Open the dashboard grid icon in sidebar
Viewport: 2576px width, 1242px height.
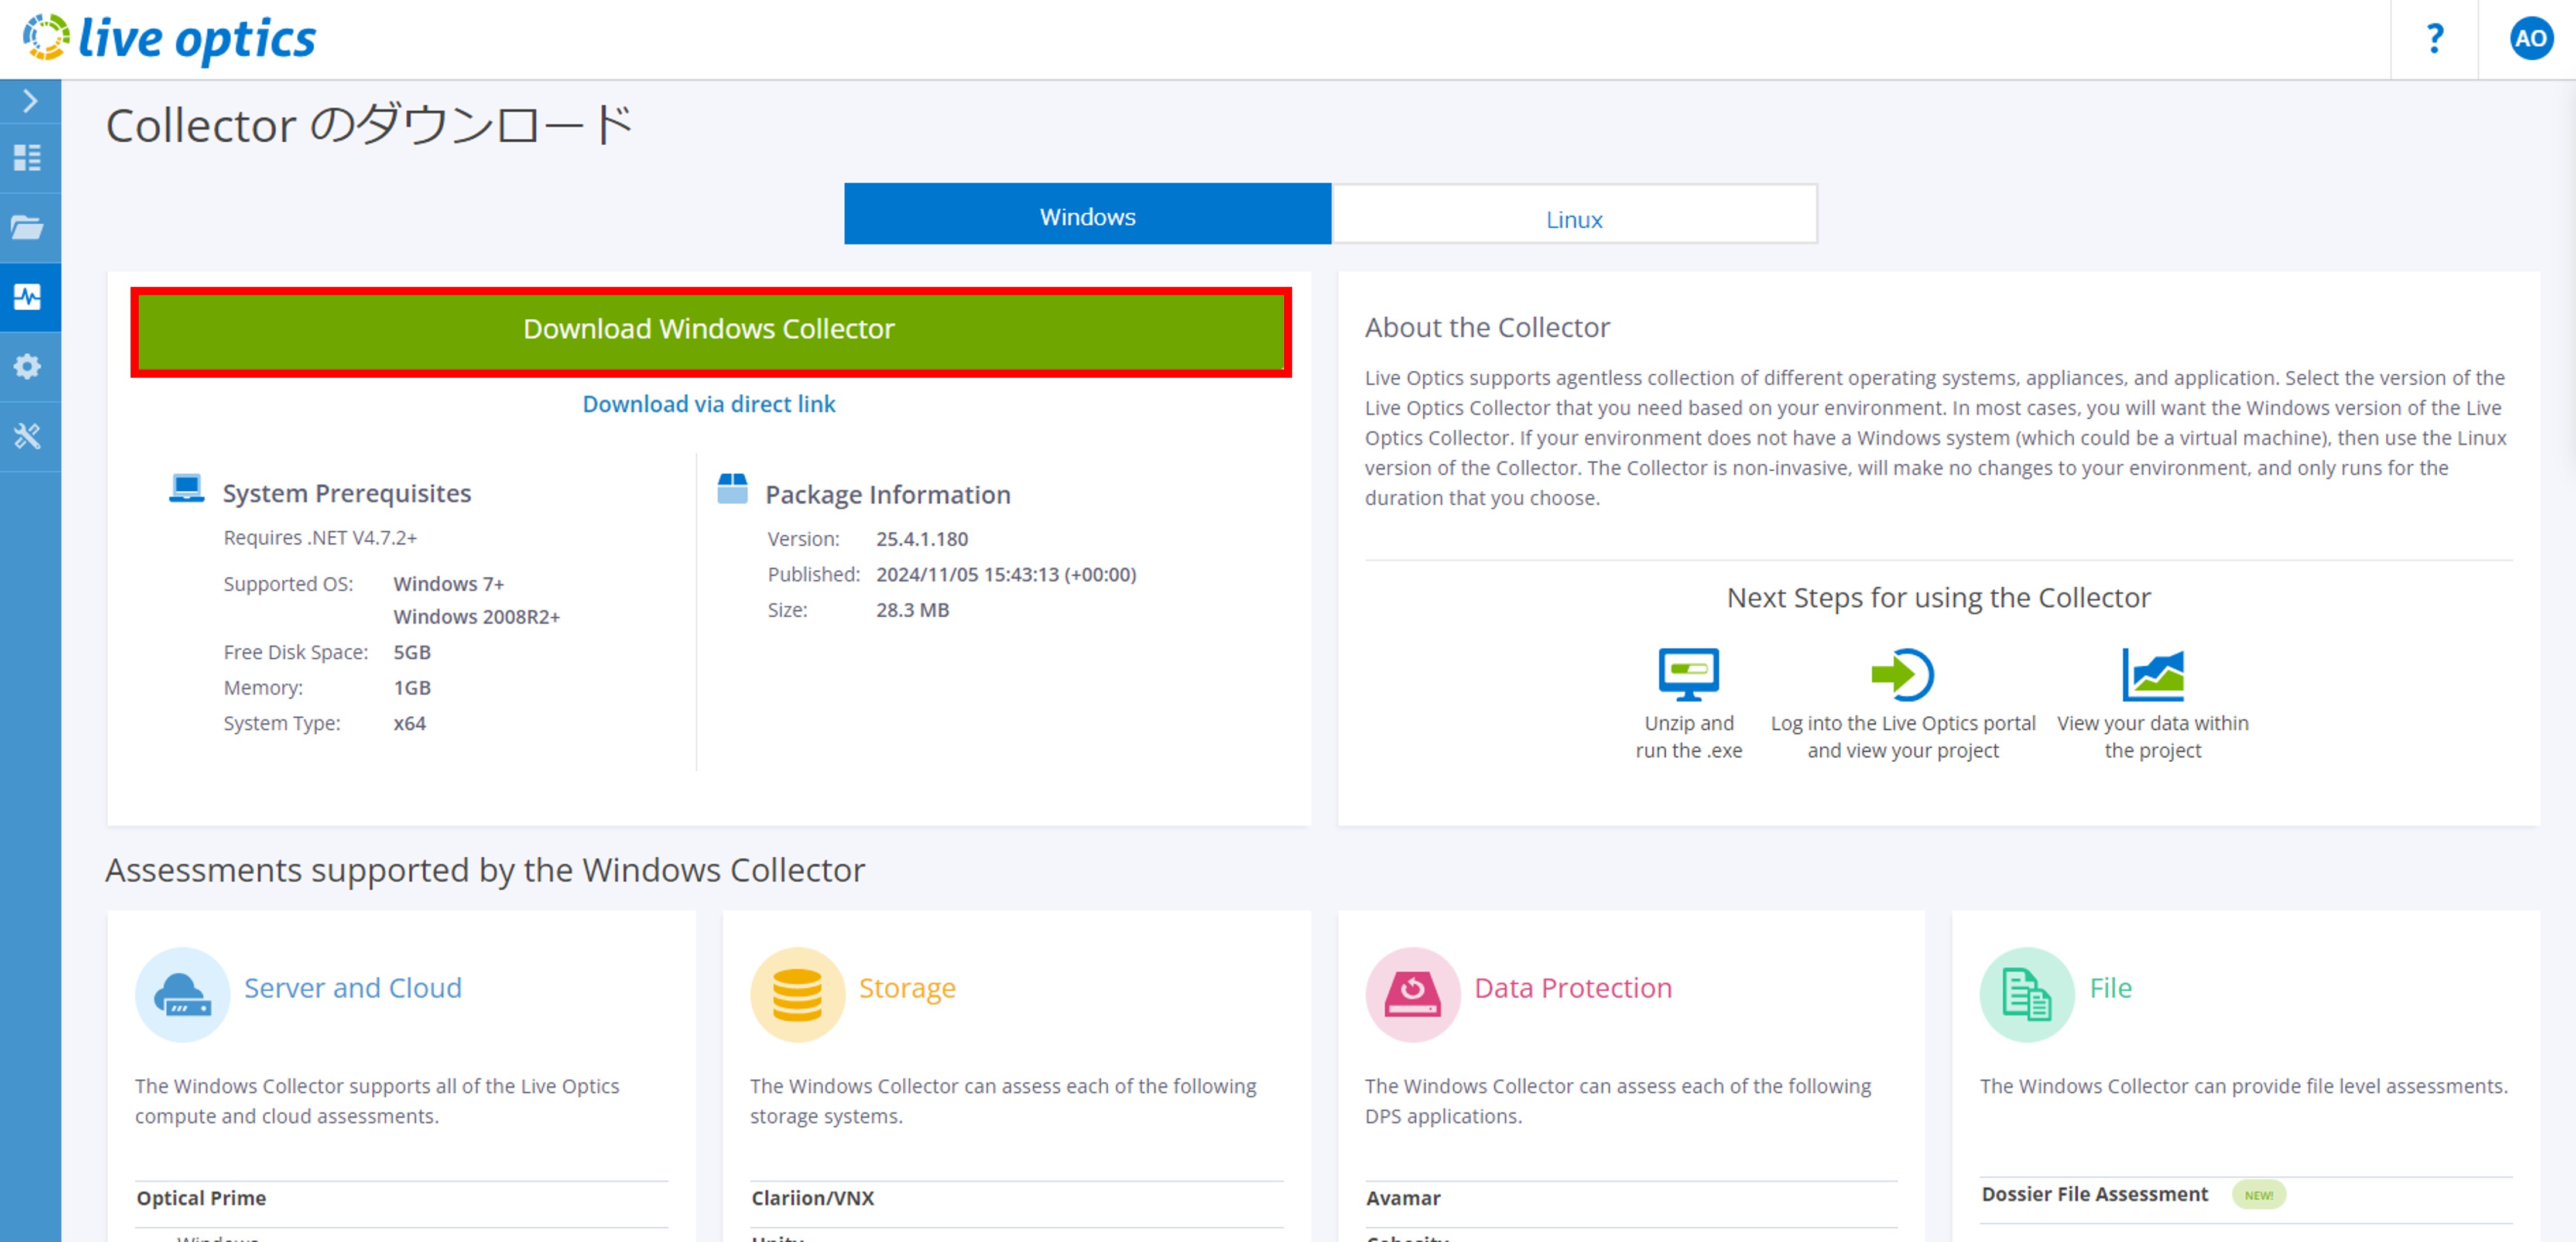click(x=28, y=158)
